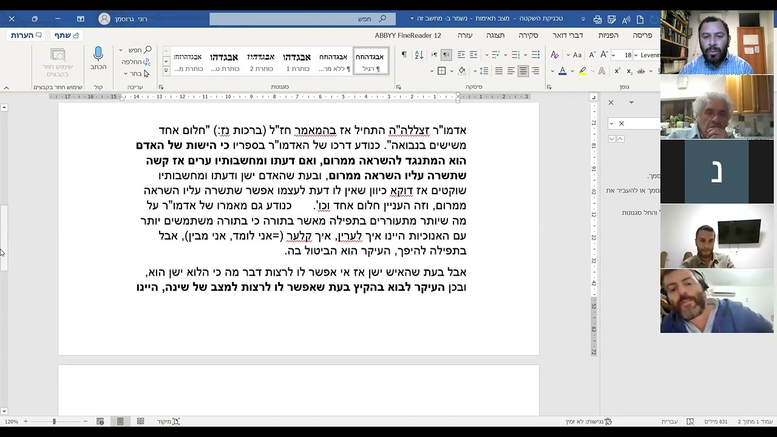Click the New Document quick access icon
777x437 pixels.
(x=640, y=19)
